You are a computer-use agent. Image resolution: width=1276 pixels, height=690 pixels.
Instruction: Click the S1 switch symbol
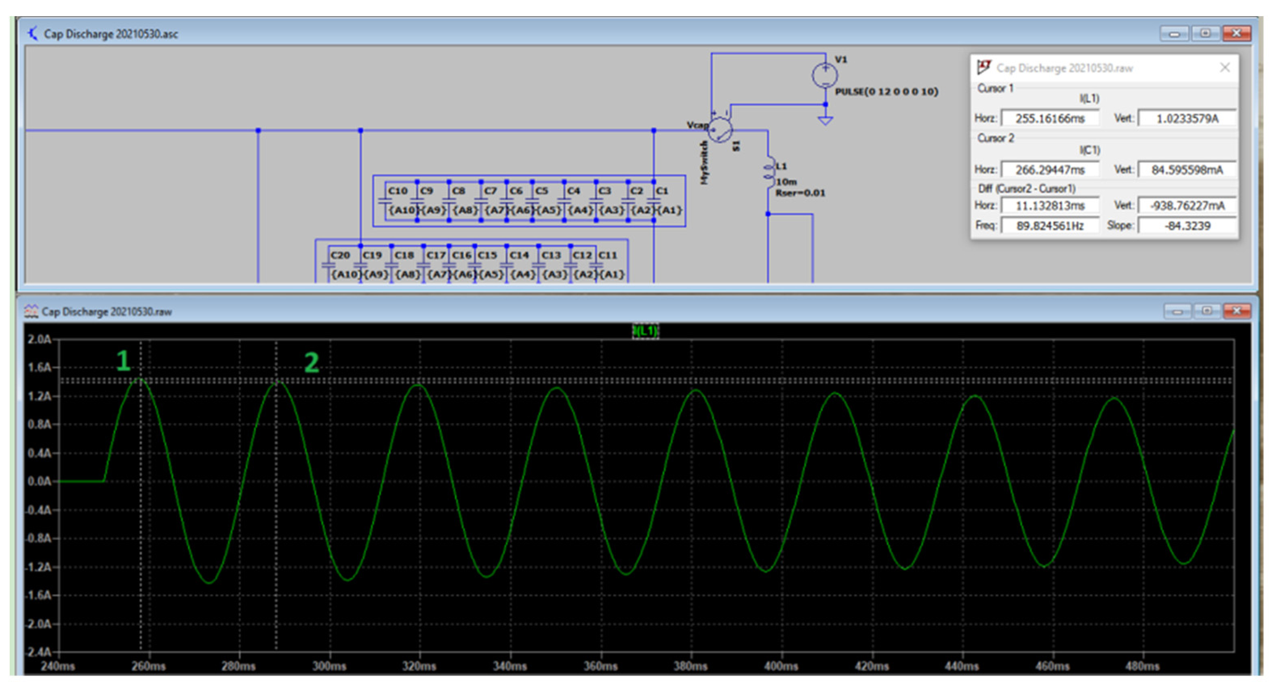click(720, 130)
